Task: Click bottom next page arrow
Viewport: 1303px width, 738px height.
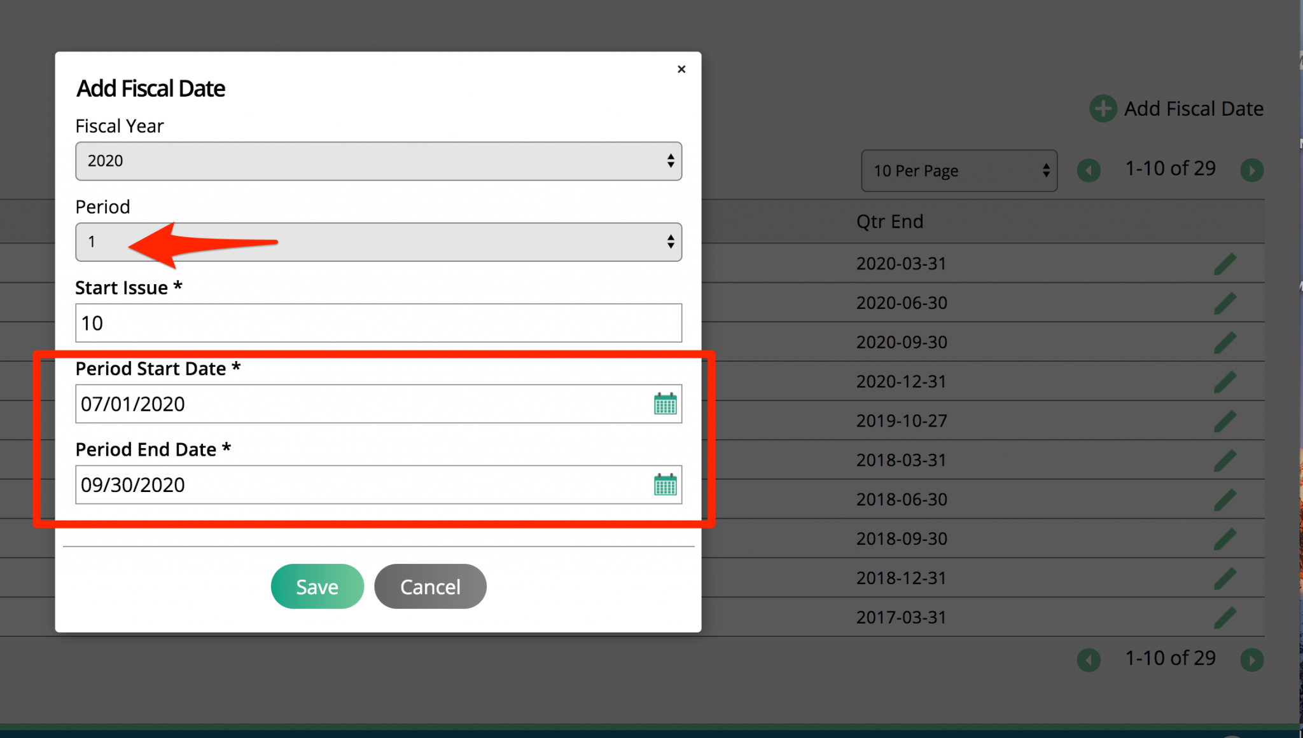Action: 1251,660
